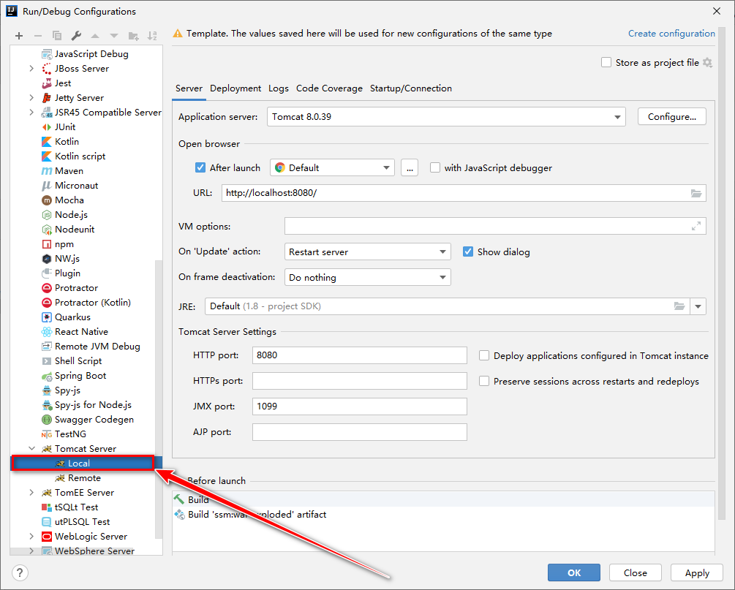Click the HTTP port input field

360,355
